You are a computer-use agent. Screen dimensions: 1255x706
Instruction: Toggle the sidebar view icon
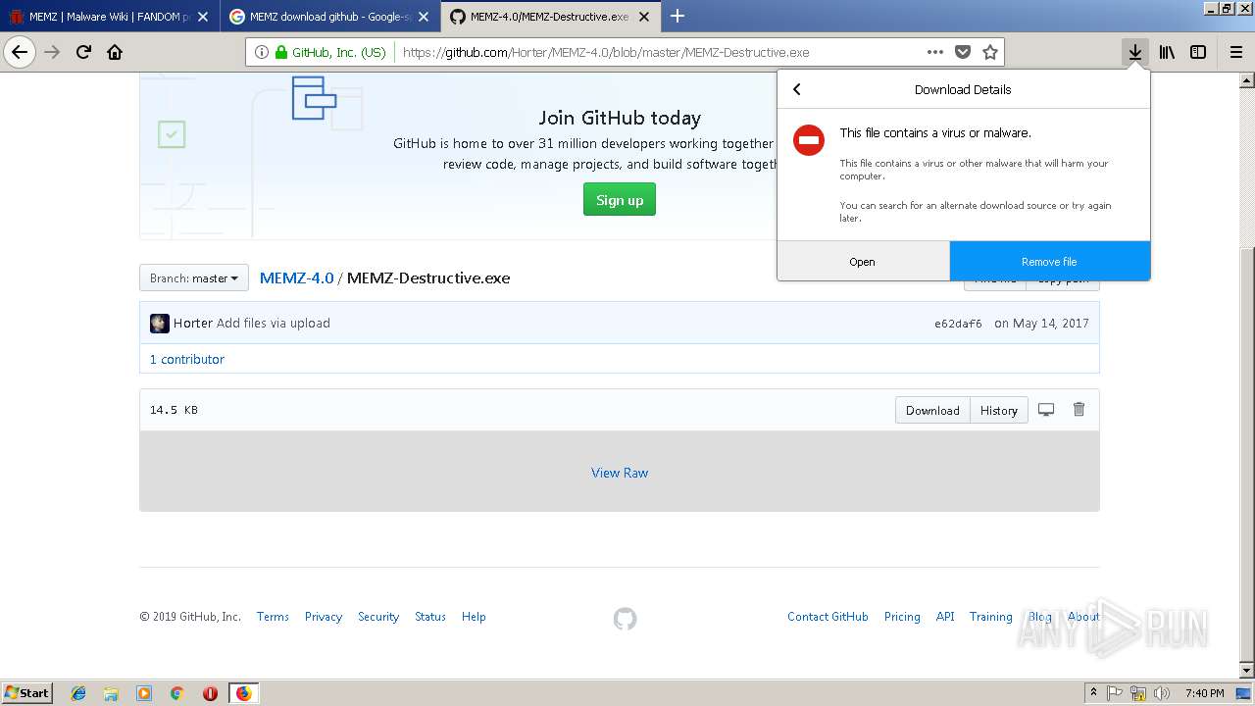[1198, 52]
